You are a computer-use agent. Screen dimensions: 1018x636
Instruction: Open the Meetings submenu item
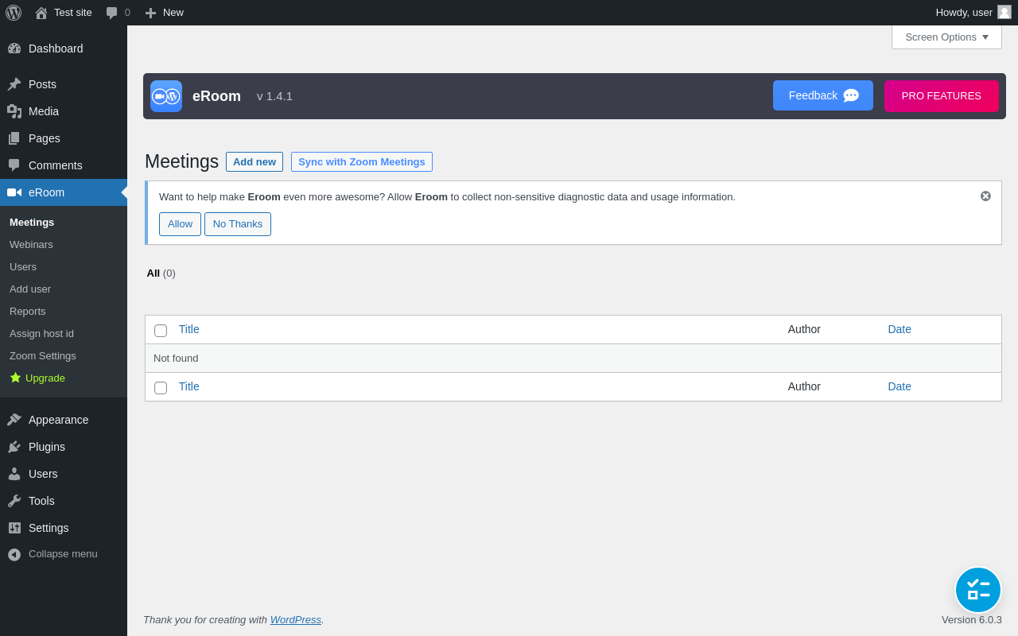[x=32, y=223]
